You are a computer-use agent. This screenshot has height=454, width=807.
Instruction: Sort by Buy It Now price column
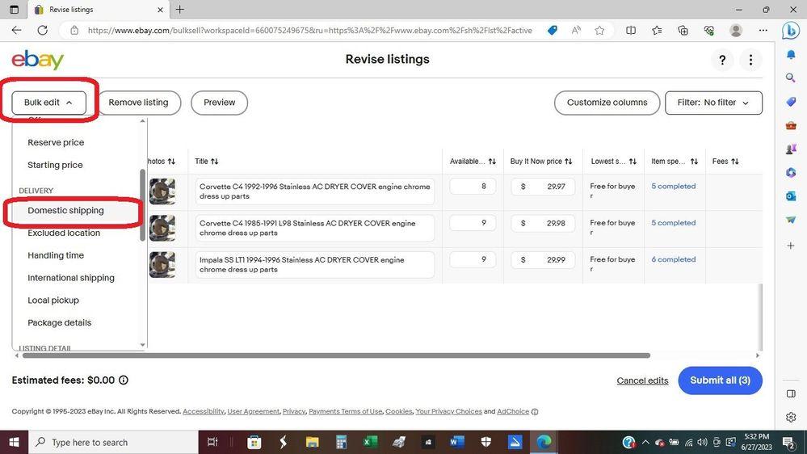coord(568,162)
